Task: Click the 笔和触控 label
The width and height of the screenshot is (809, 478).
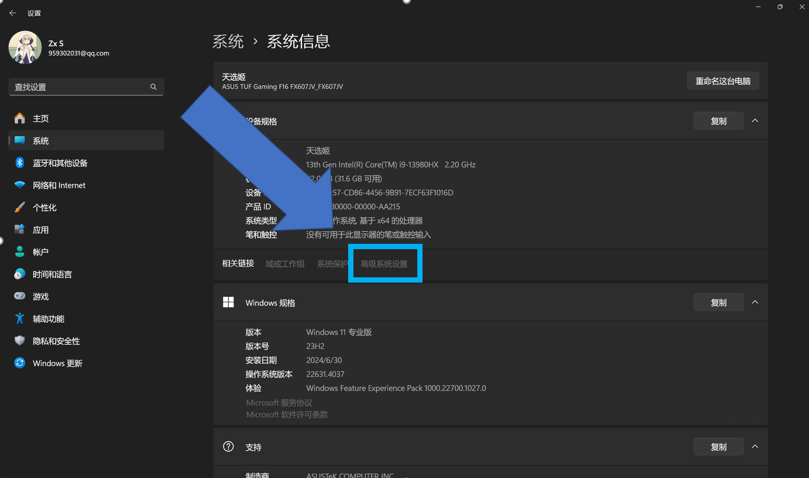Action: pyautogui.click(x=261, y=235)
